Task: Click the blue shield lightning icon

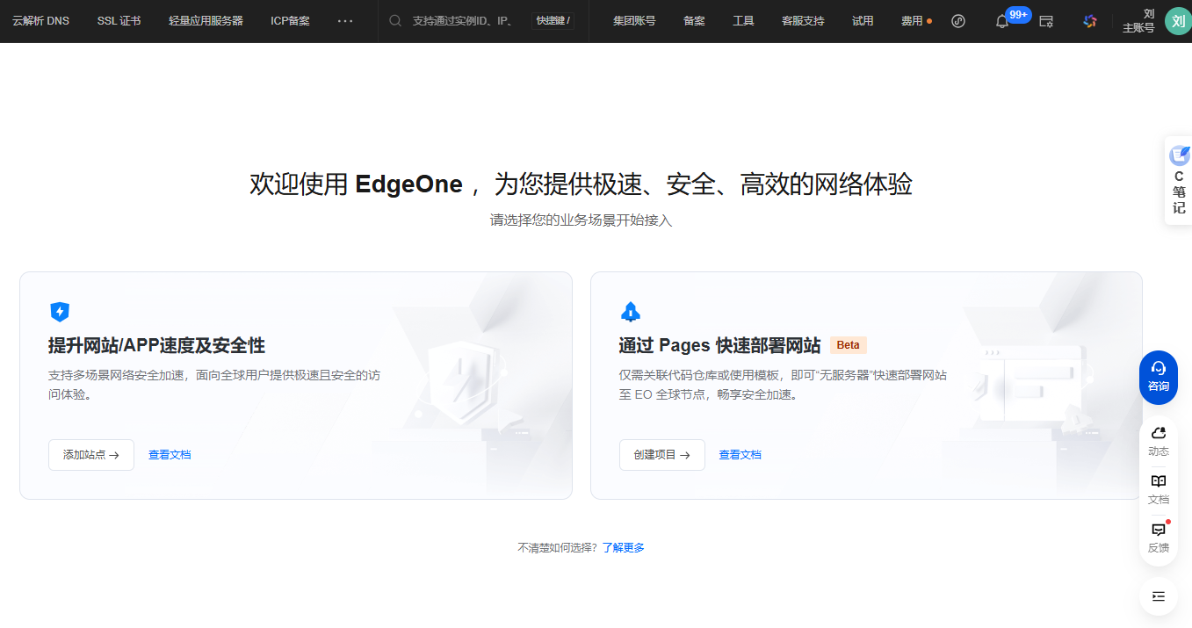Action: tap(59, 311)
